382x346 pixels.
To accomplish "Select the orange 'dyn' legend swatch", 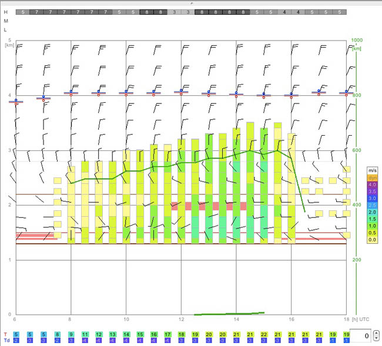I will click(372, 177).
